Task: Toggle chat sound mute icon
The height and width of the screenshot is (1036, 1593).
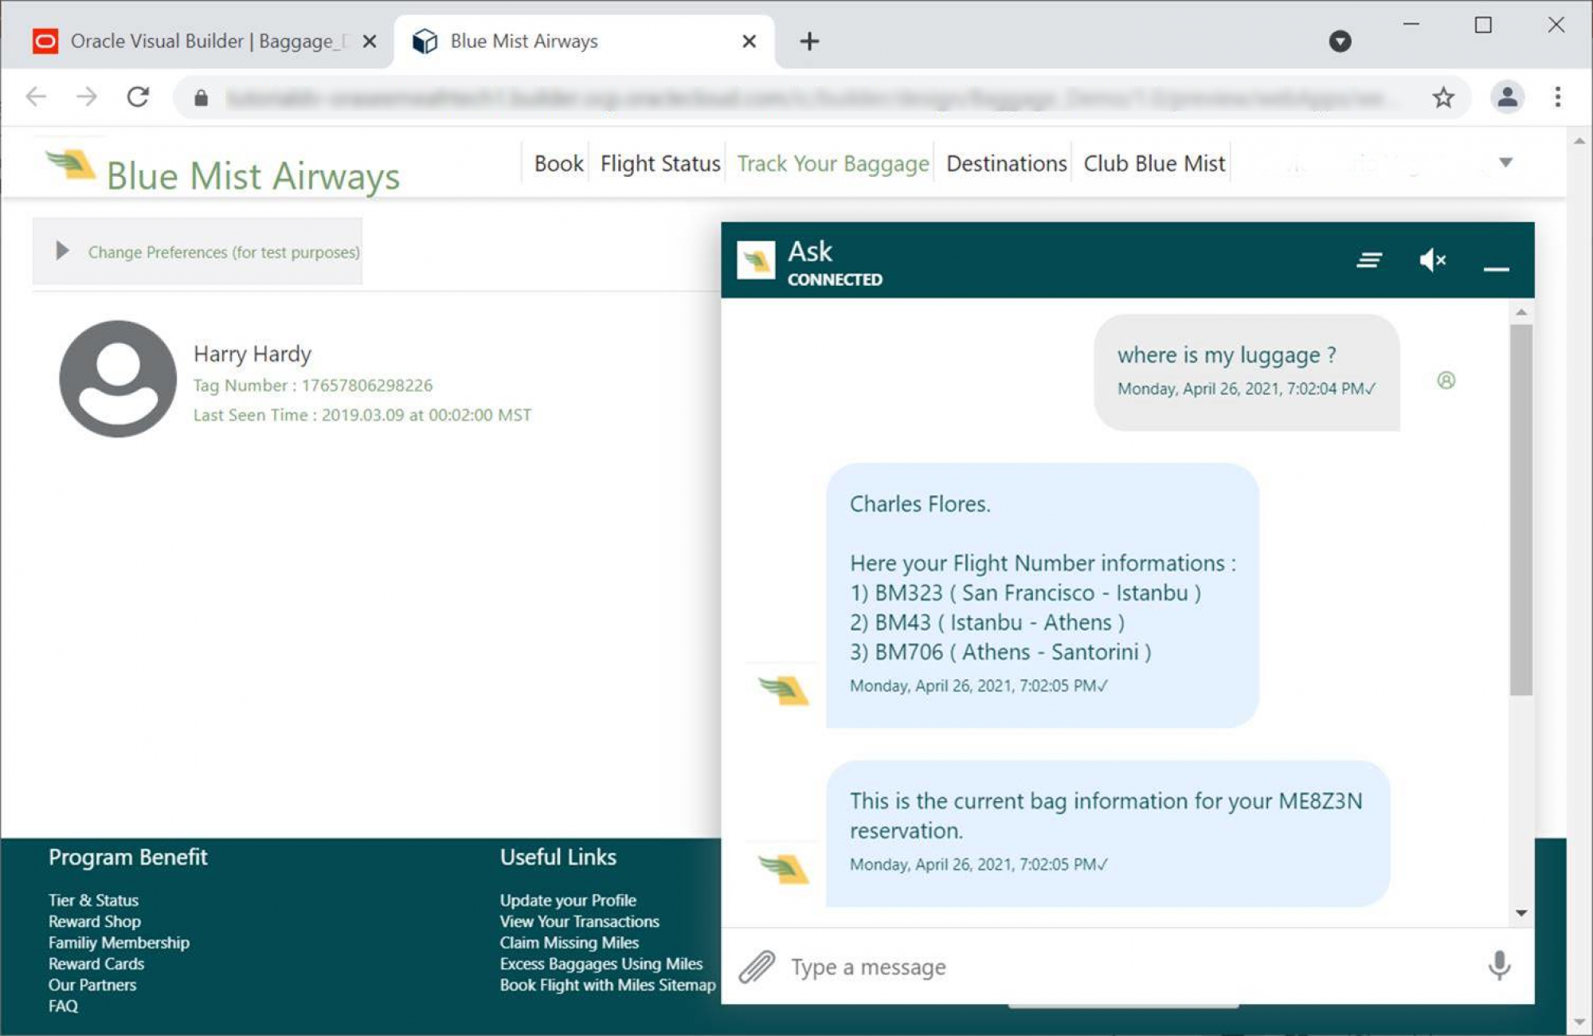Action: coord(1432,260)
